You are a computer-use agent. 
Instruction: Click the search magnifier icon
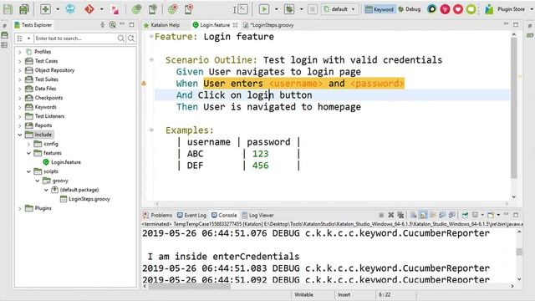[x=120, y=38]
